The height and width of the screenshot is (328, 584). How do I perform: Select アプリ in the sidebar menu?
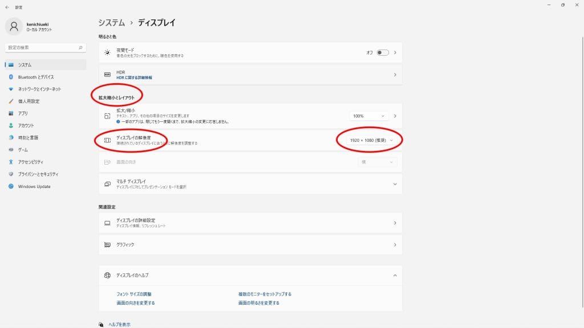tap(23, 113)
